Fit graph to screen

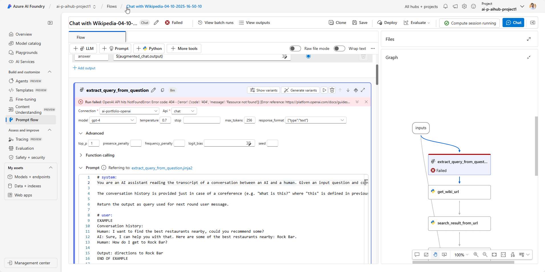tap(494, 255)
